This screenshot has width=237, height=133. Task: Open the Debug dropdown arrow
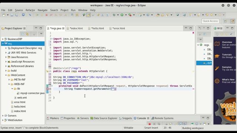[118, 15]
